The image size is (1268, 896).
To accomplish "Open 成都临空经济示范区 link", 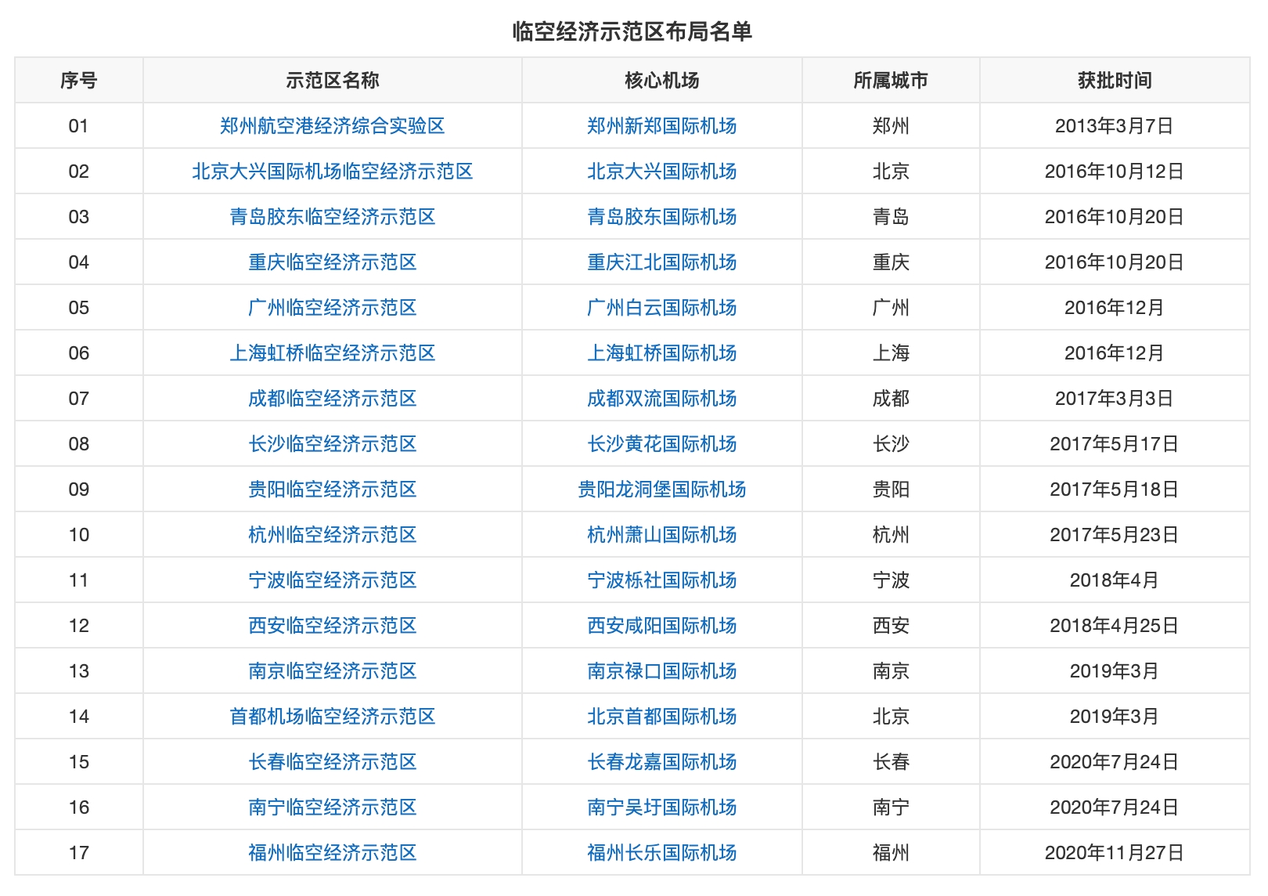I will [x=333, y=399].
